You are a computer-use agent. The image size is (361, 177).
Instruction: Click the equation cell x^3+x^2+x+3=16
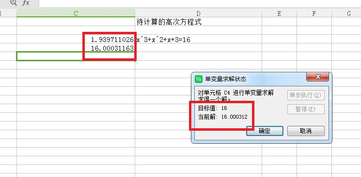pyautogui.click(x=199, y=40)
